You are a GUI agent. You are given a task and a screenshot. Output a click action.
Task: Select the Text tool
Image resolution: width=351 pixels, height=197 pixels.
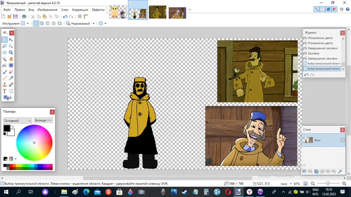point(4,91)
